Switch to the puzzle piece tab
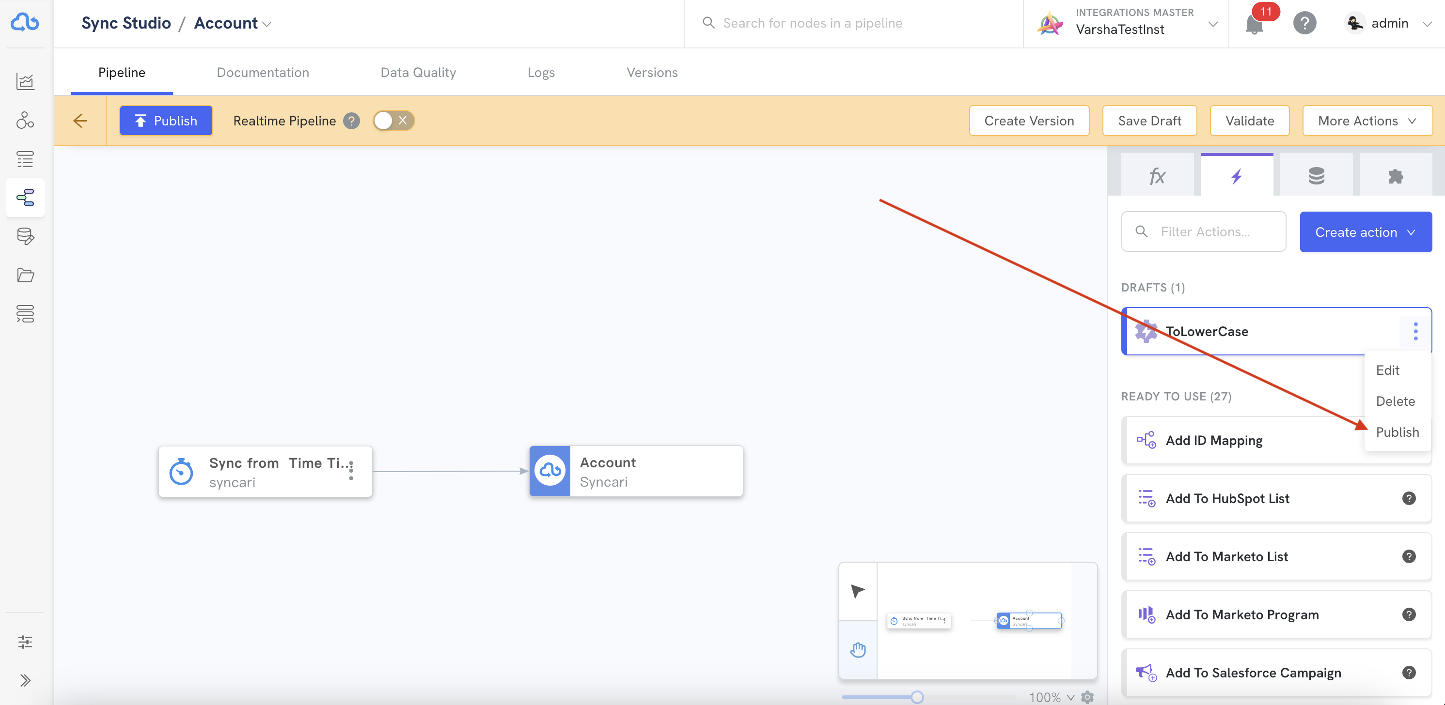This screenshot has width=1445, height=705. tap(1396, 176)
